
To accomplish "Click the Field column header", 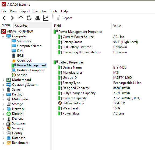I will point(57,26).
